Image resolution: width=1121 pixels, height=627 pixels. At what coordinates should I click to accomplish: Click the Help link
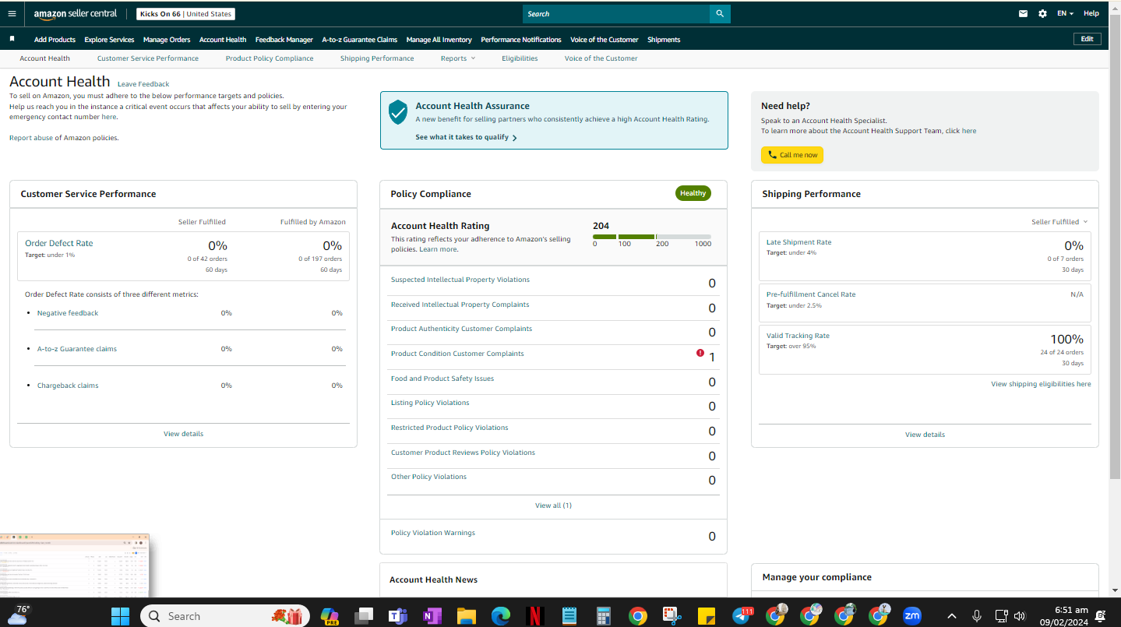(1091, 13)
